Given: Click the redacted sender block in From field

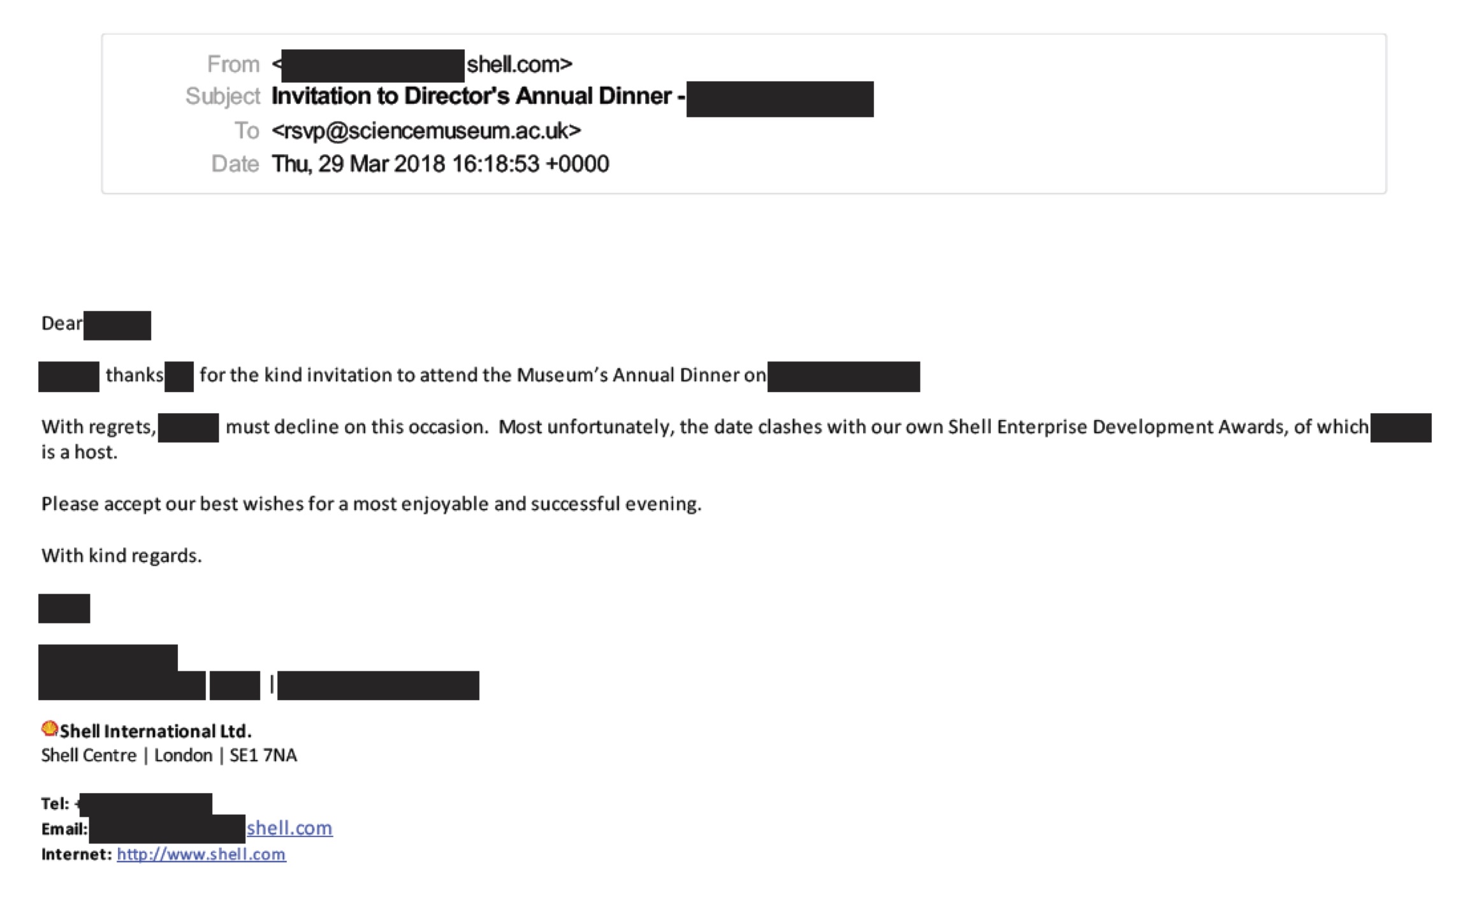Looking at the screenshot, I should point(372,66).
